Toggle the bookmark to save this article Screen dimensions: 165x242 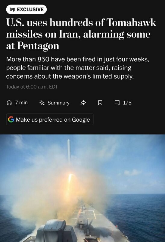100,103
